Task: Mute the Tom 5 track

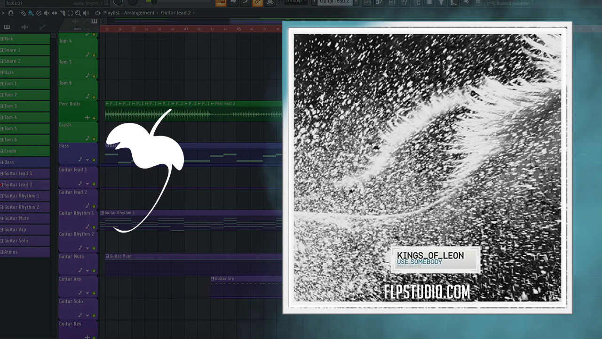Action: [94, 76]
